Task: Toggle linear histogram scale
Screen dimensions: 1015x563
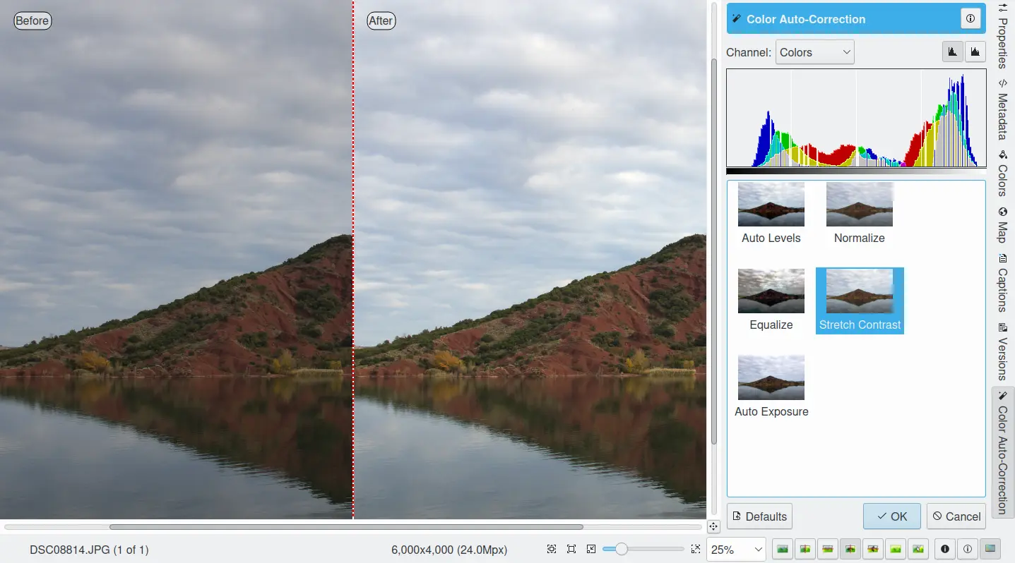Action: pyautogui.click(x=953, y=52)
